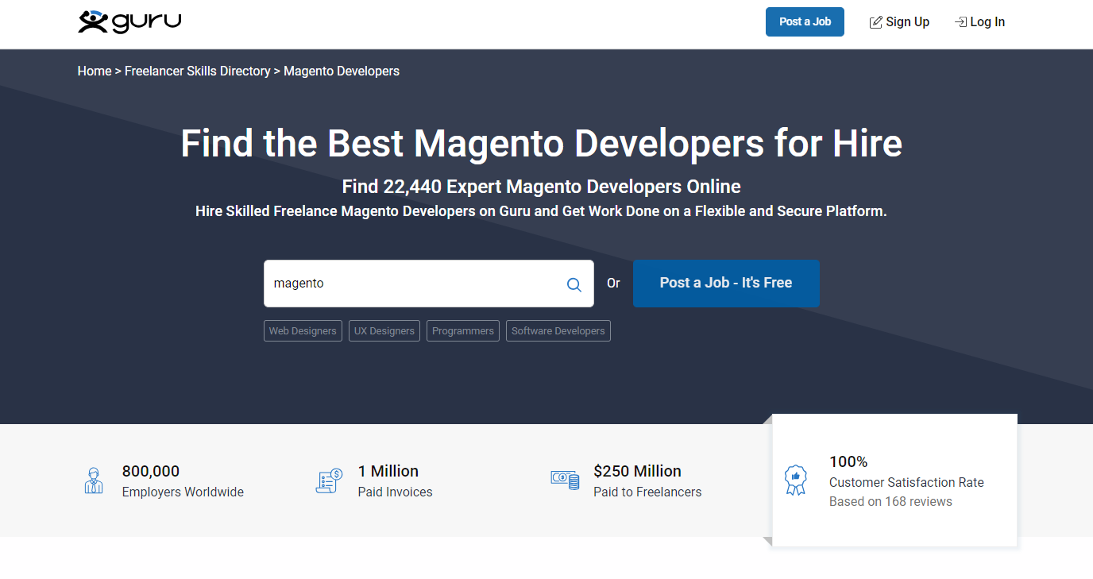Click 'Customer Satisfaction Rate' text
This screenshot has height=579, width=1093.
(906, 483)
